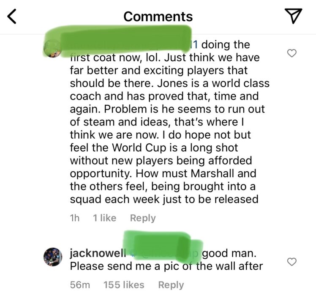Open the first commenter's profile picture
The image size is (316, 301).
pos(53,49)
